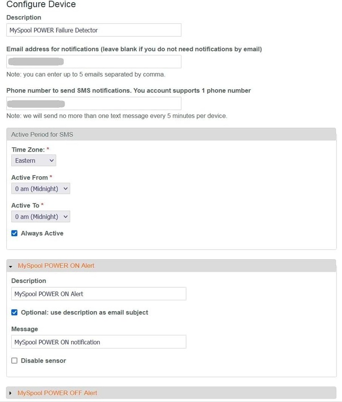342x402 pixels.
Task: Click the SMS phone number field
Action: coord(93,103)
